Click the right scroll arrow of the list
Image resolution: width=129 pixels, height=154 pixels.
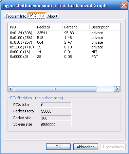tap(117, 89)
